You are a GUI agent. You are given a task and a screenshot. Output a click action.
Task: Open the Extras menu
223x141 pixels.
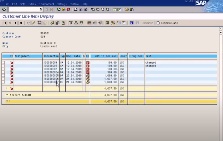coord(32,4)
